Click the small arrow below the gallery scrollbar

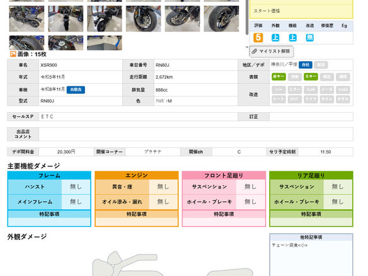pos(247,47)
